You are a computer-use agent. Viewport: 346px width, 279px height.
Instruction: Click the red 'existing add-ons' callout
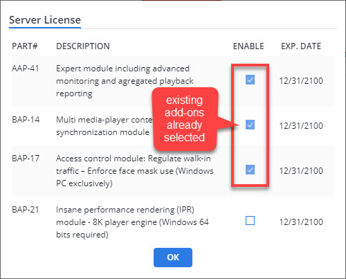click(185, 119)
